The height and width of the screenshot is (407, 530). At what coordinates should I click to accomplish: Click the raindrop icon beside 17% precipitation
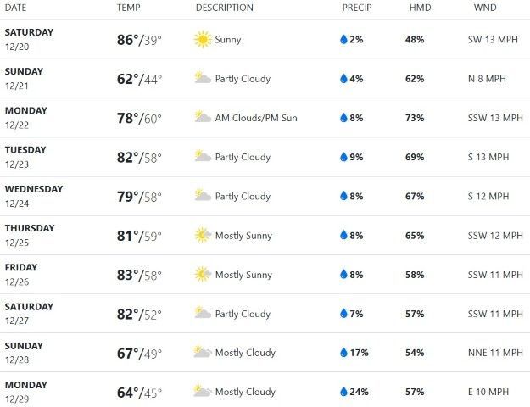pyautogui.click(x=343, y=353)
